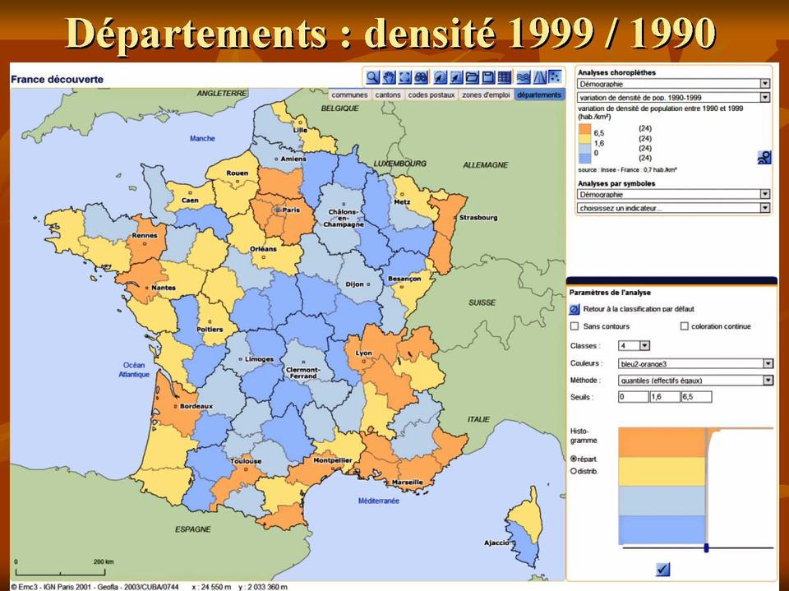Click the yellow histogram band

(662, 472)
